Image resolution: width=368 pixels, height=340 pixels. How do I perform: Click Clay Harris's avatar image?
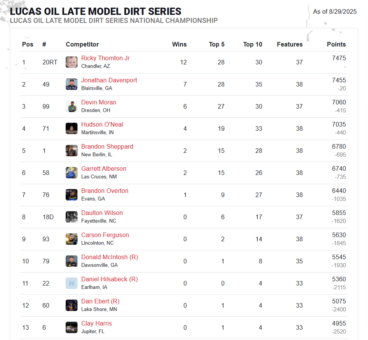[71, 327]
